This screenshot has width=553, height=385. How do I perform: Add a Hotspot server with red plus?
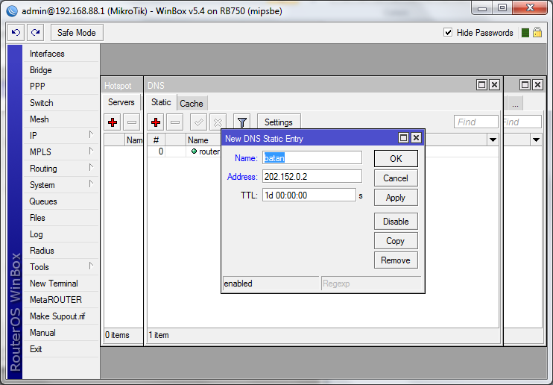pos(113,122)
